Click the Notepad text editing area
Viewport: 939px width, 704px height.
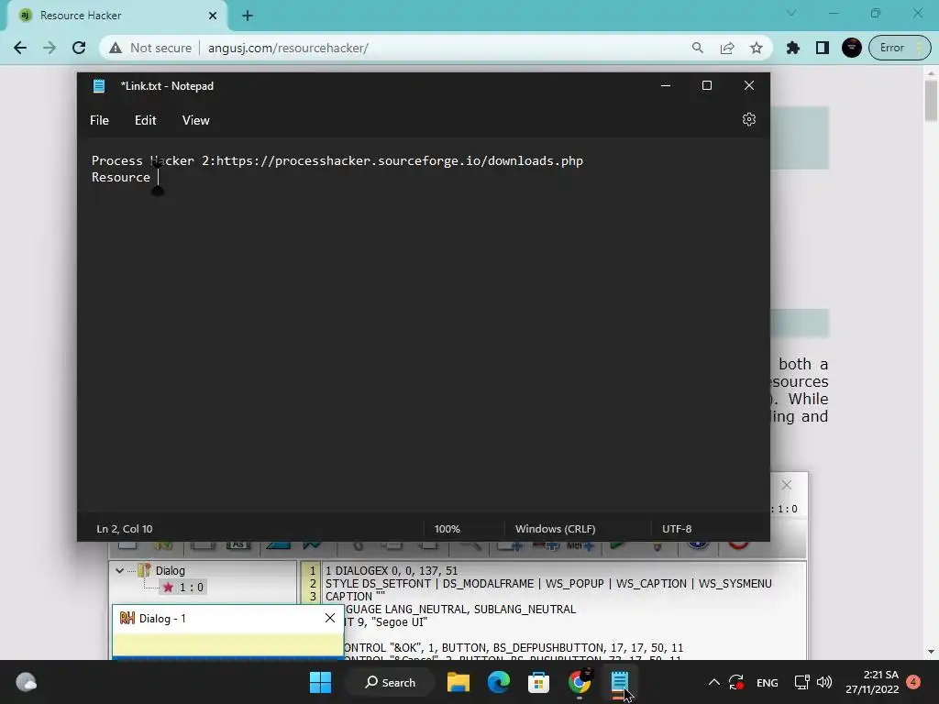coord(423,326)
